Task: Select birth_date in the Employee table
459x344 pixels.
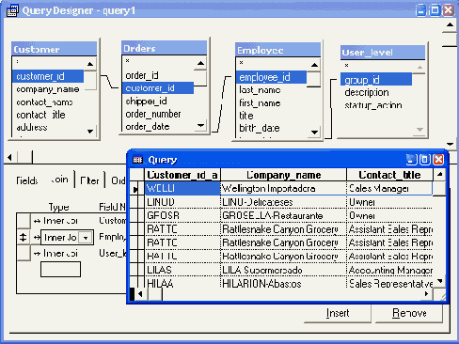Action: [260, 128]
